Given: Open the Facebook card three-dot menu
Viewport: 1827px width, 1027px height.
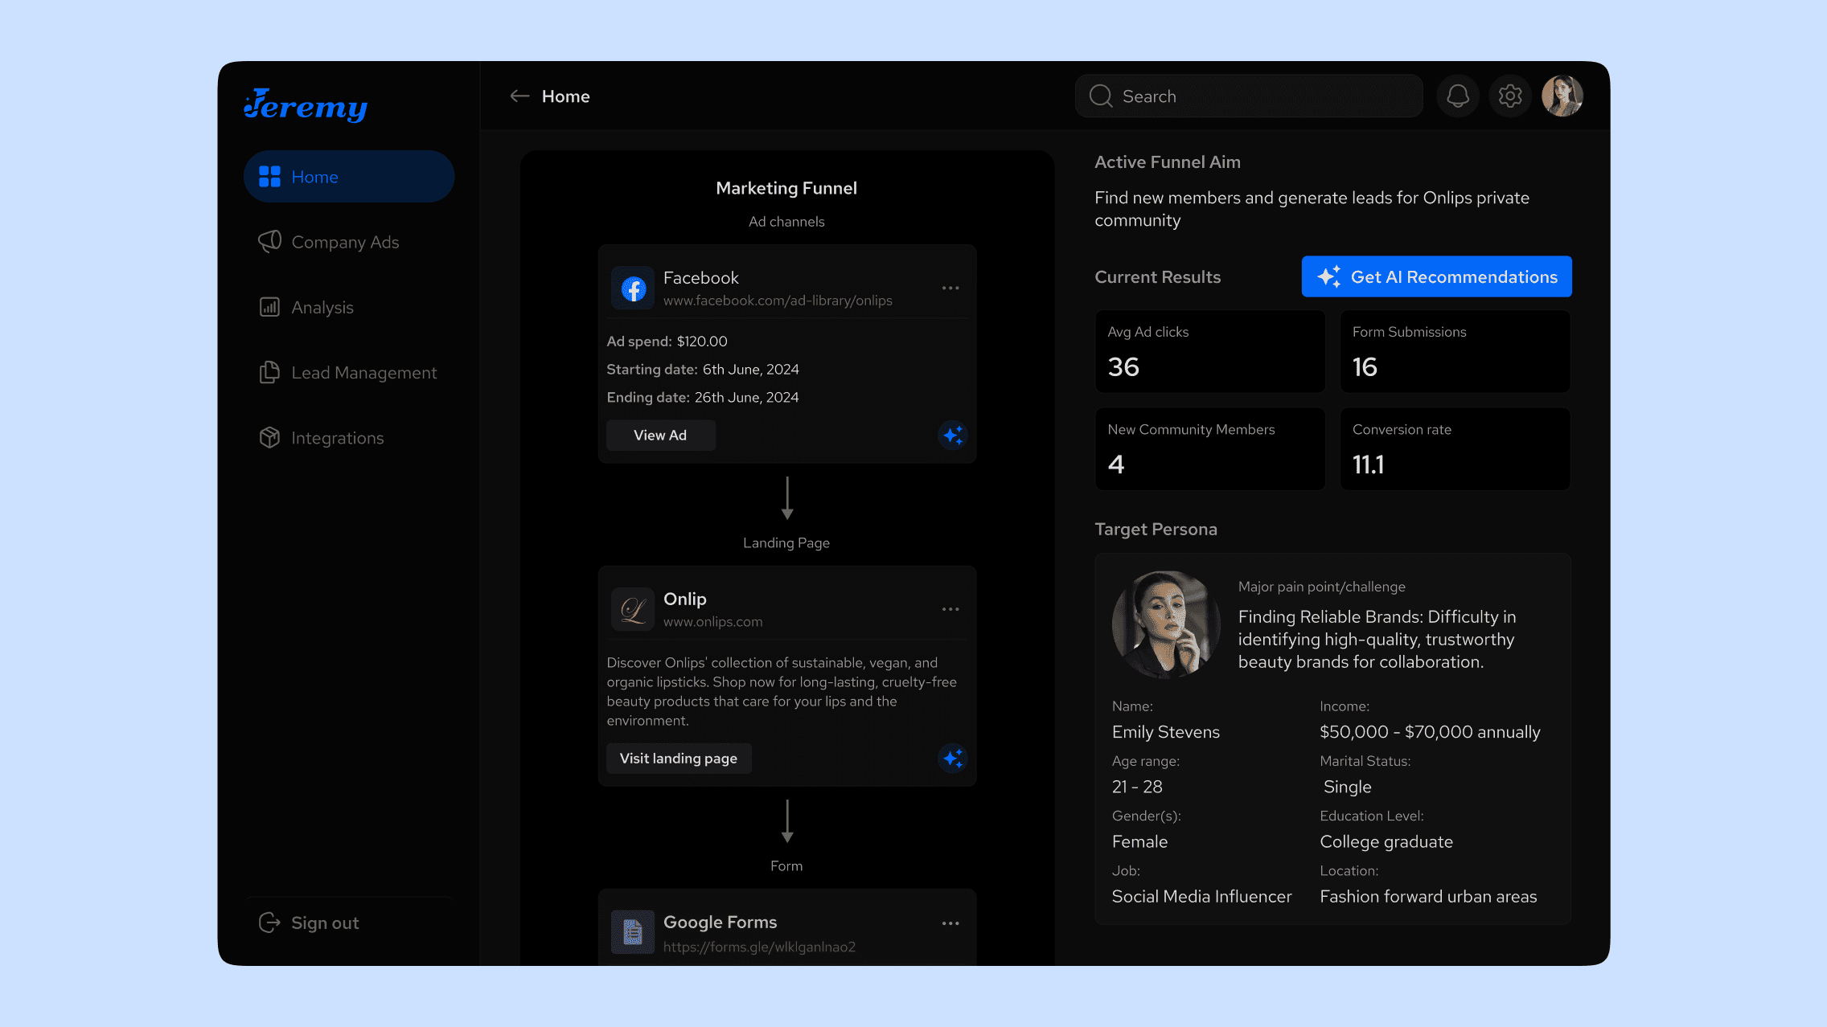Looking at the screenshot, I should point(950,288).
